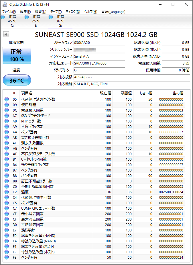This screenshot has width=193, height=265.
Task: Click the status orb for attribute 05
Action: pyautogui.click(x=7, y=99)
